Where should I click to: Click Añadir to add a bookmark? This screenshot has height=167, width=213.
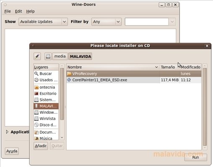(41, 146)
